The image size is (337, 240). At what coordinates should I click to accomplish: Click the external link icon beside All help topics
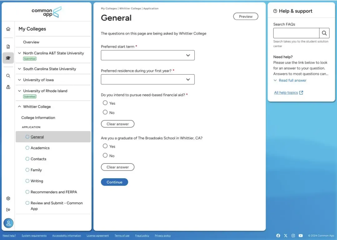point(301,92)
